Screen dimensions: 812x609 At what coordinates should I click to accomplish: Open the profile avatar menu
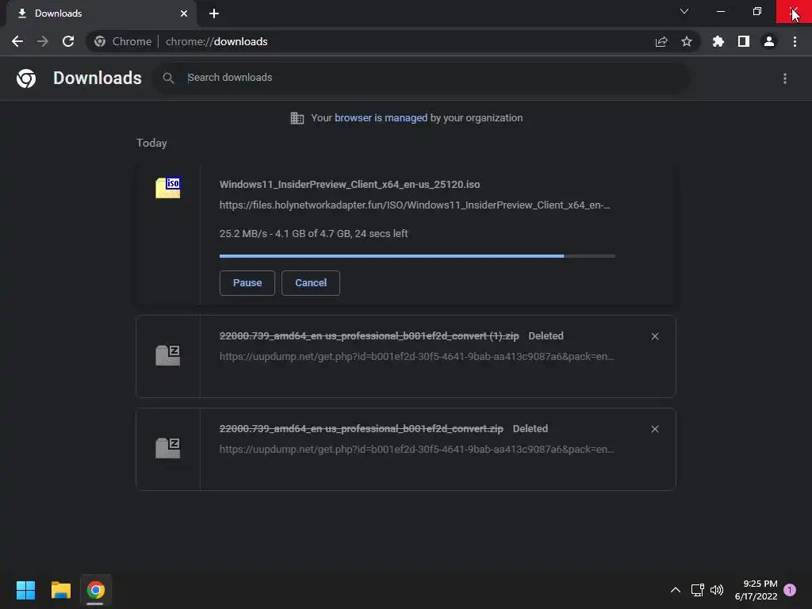pyautogui.click(x=769, y=41)
